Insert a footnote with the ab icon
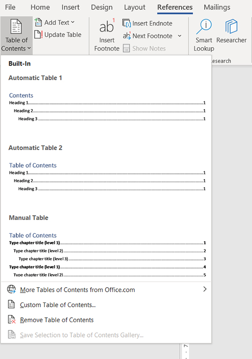The height and width of the screenshot is (359, 252). (107, 26)
